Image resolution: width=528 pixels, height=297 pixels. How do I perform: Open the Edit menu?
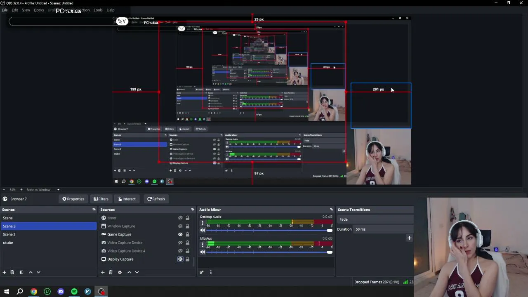[x=15, y=10]
